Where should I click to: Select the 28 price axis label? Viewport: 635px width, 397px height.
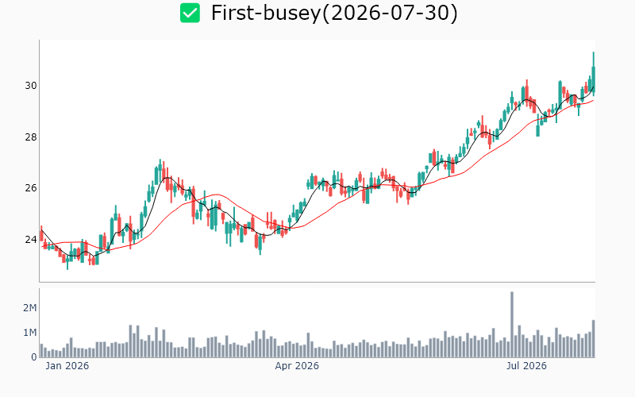tap(31, 137)
